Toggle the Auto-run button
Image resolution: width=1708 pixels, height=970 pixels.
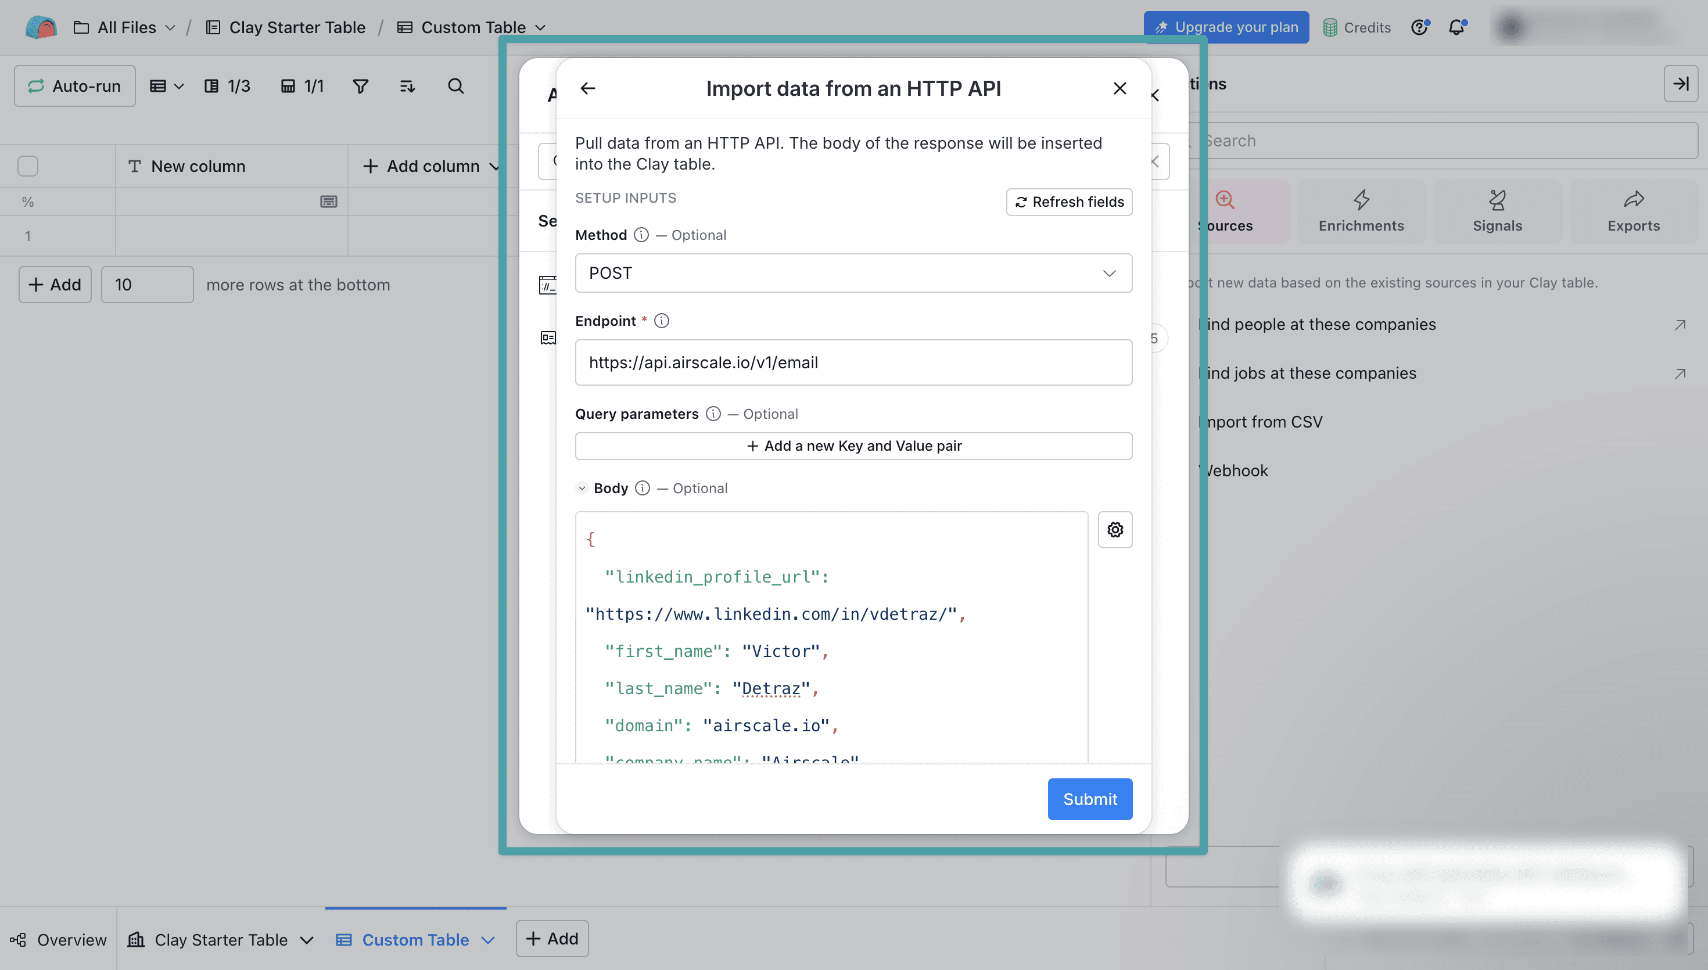point(74,86)
